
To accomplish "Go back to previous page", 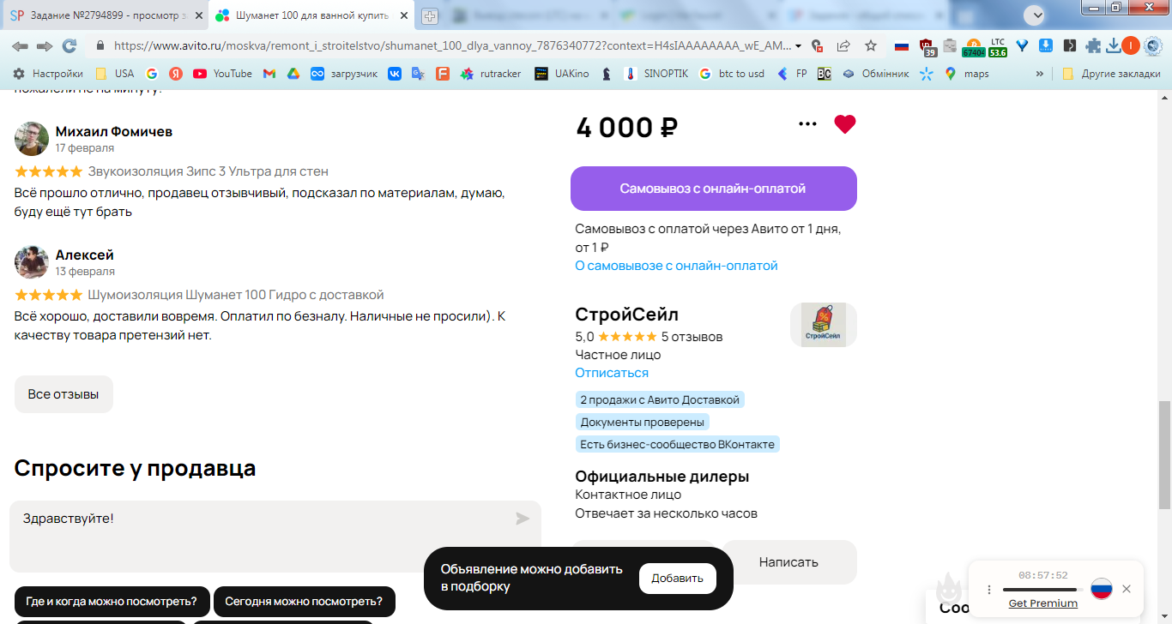I will coord(20,45).
